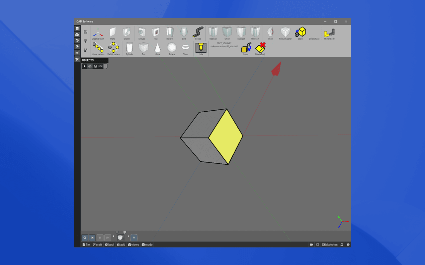Add a Sphere primitive
Image resolution: width=425 pixels, height=265 pixels.
[172, 49]
